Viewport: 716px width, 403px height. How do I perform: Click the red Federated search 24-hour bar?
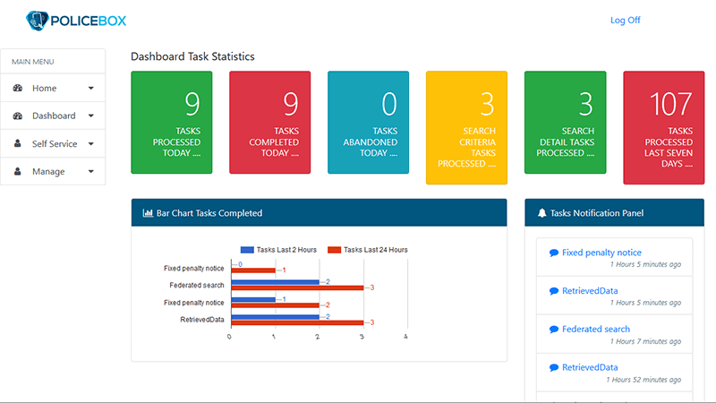(x=296, y=287)
